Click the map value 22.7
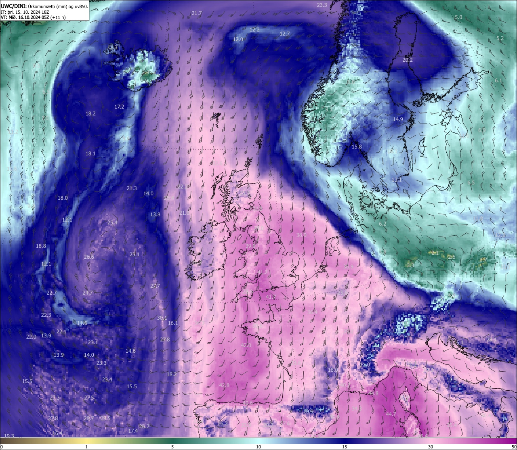This screenshot has height=450, width=517. [52, 293]
